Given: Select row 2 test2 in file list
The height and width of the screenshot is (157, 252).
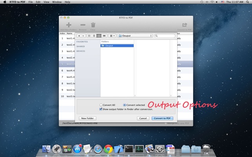Looking at the screenshot, I should [x=67, y=45].
